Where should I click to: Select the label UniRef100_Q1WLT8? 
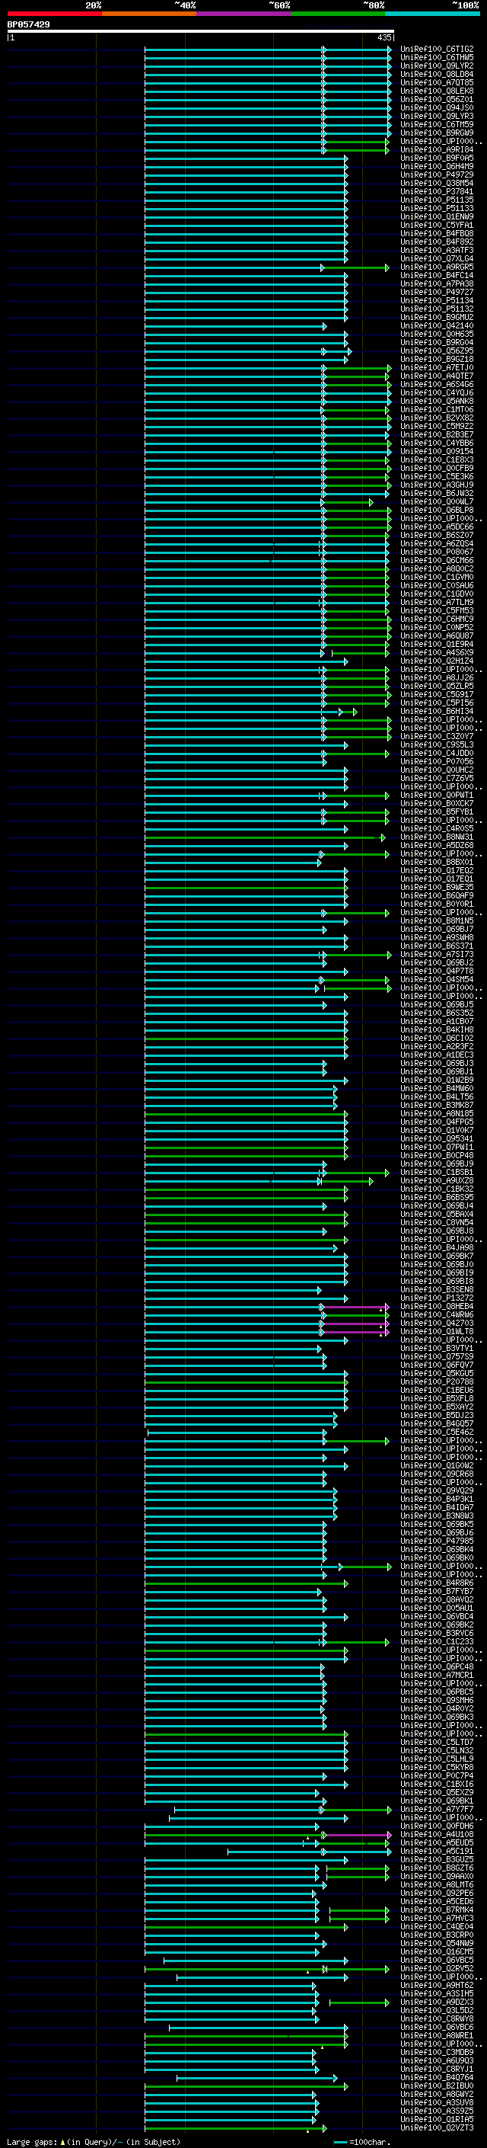click(x=436, y=1332)
